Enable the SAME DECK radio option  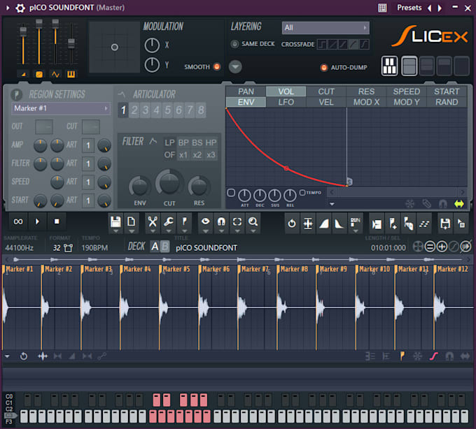234,44
